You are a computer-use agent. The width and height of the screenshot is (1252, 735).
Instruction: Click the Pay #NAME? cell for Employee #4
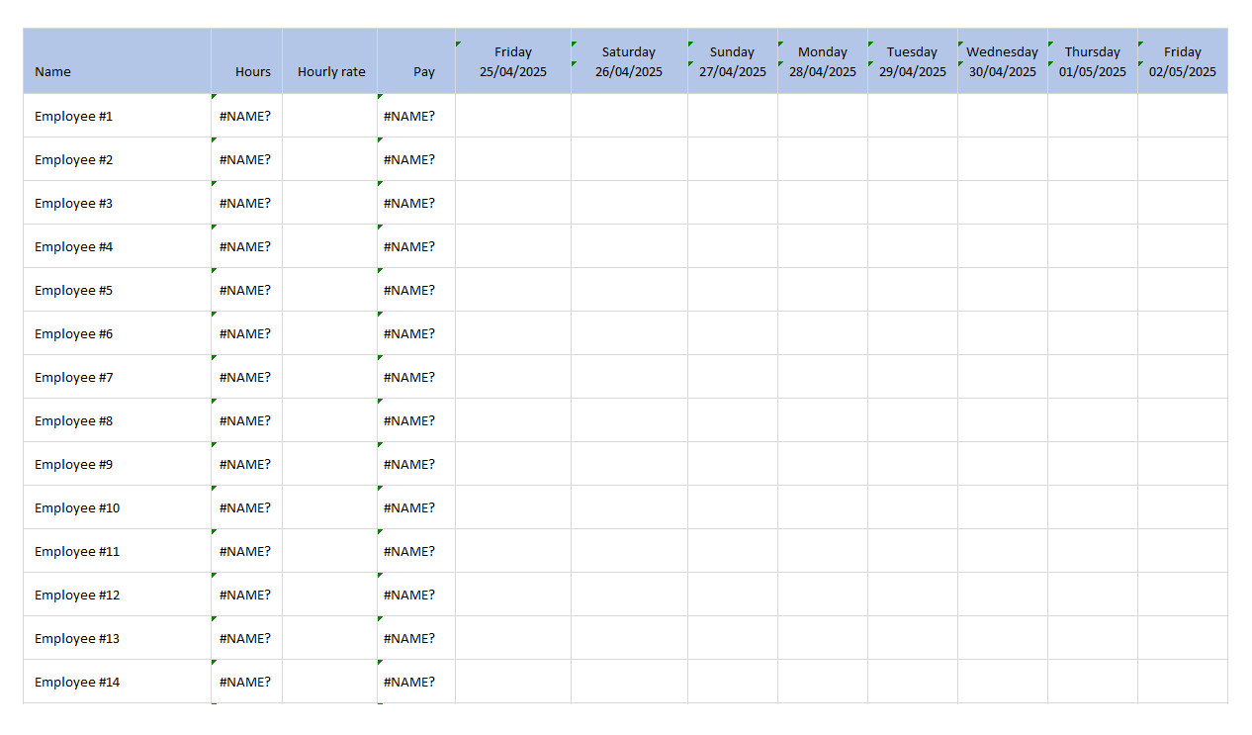click(416, 246)
